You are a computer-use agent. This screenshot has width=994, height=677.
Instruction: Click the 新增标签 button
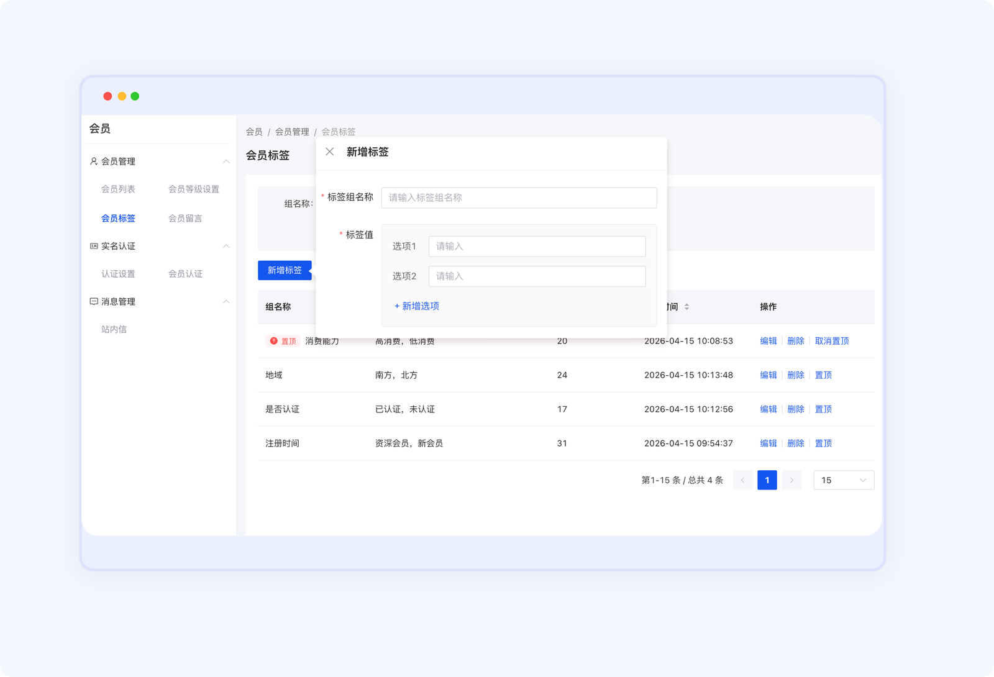coord(284,270)
